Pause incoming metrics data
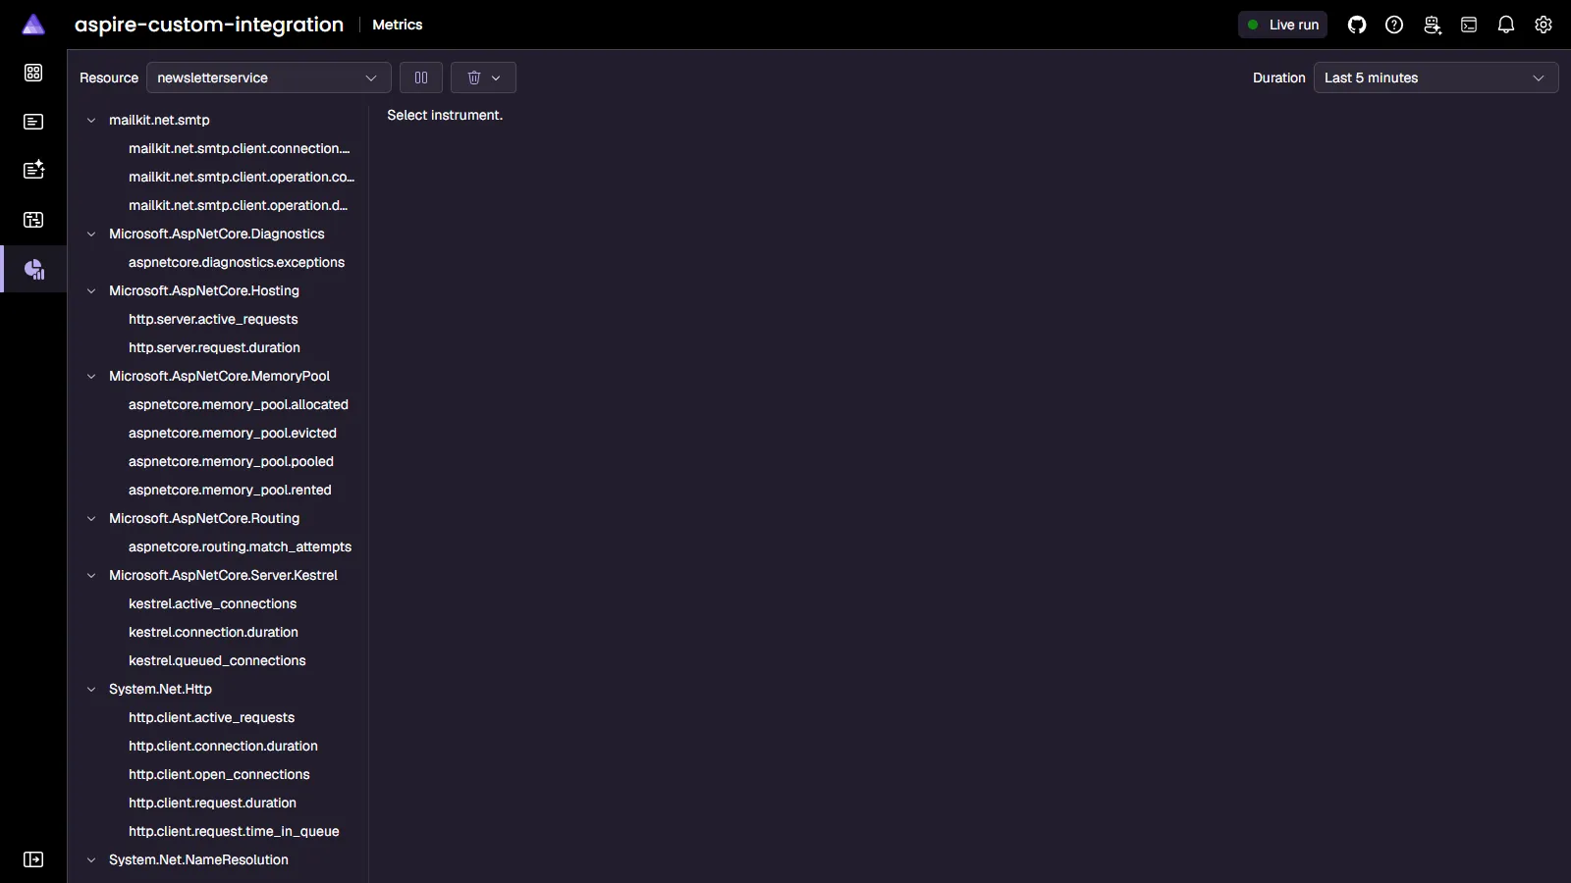Screen dimensions: 1571x883 tap(421, 78)
